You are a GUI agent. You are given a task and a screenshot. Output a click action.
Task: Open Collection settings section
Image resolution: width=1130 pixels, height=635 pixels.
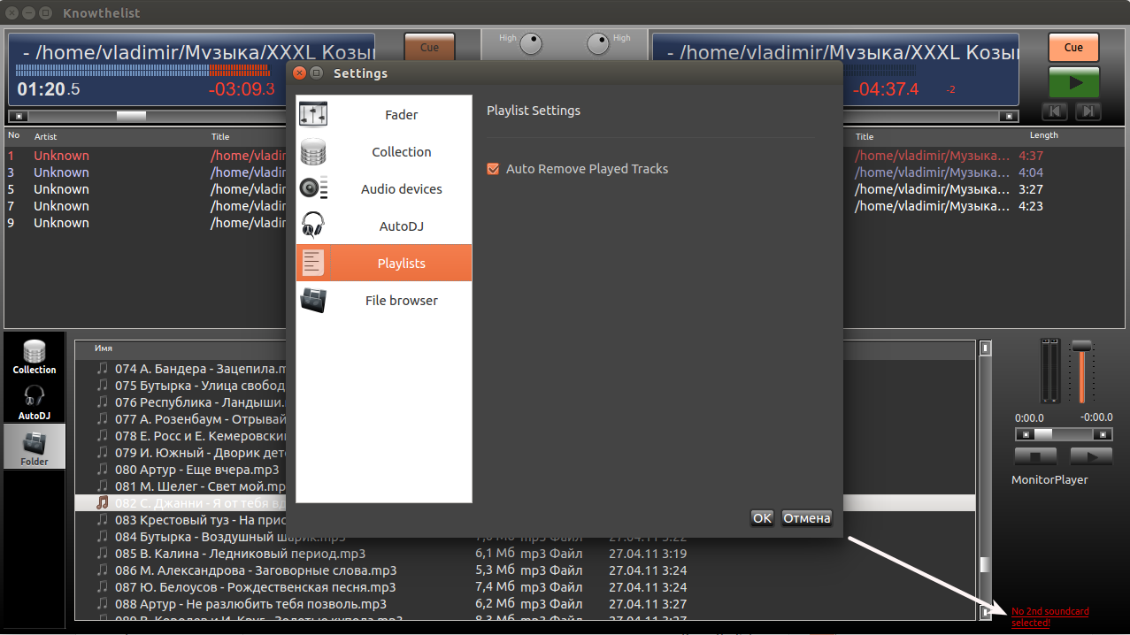point(384,152)
